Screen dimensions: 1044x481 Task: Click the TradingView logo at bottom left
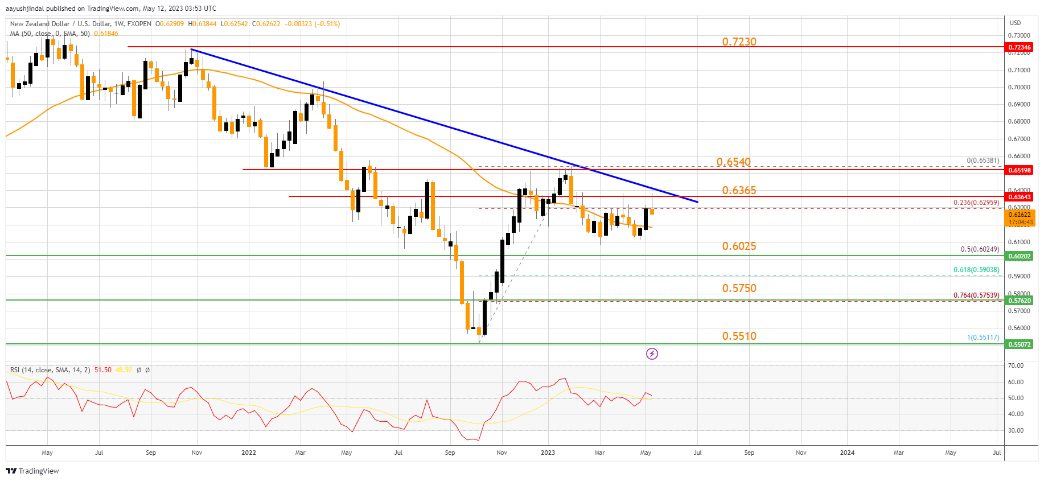[x=32, y=471]
